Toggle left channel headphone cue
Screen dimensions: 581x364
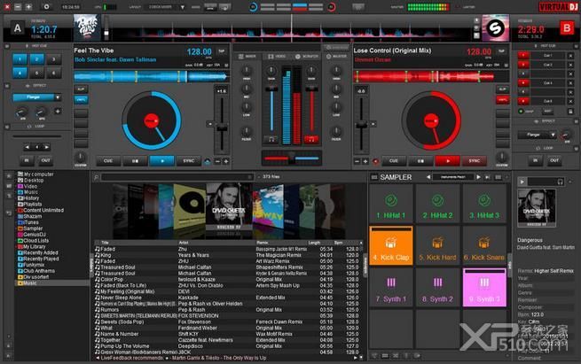click(271, 139)
